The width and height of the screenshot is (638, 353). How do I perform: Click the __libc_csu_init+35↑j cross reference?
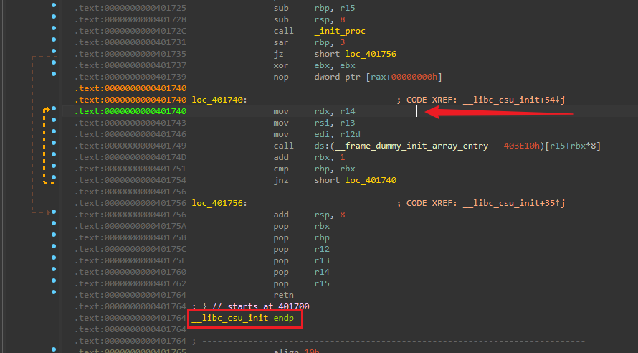514,203
